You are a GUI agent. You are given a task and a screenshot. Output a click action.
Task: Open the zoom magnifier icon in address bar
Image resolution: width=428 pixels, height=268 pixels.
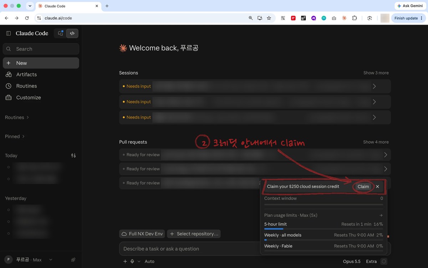251,18
